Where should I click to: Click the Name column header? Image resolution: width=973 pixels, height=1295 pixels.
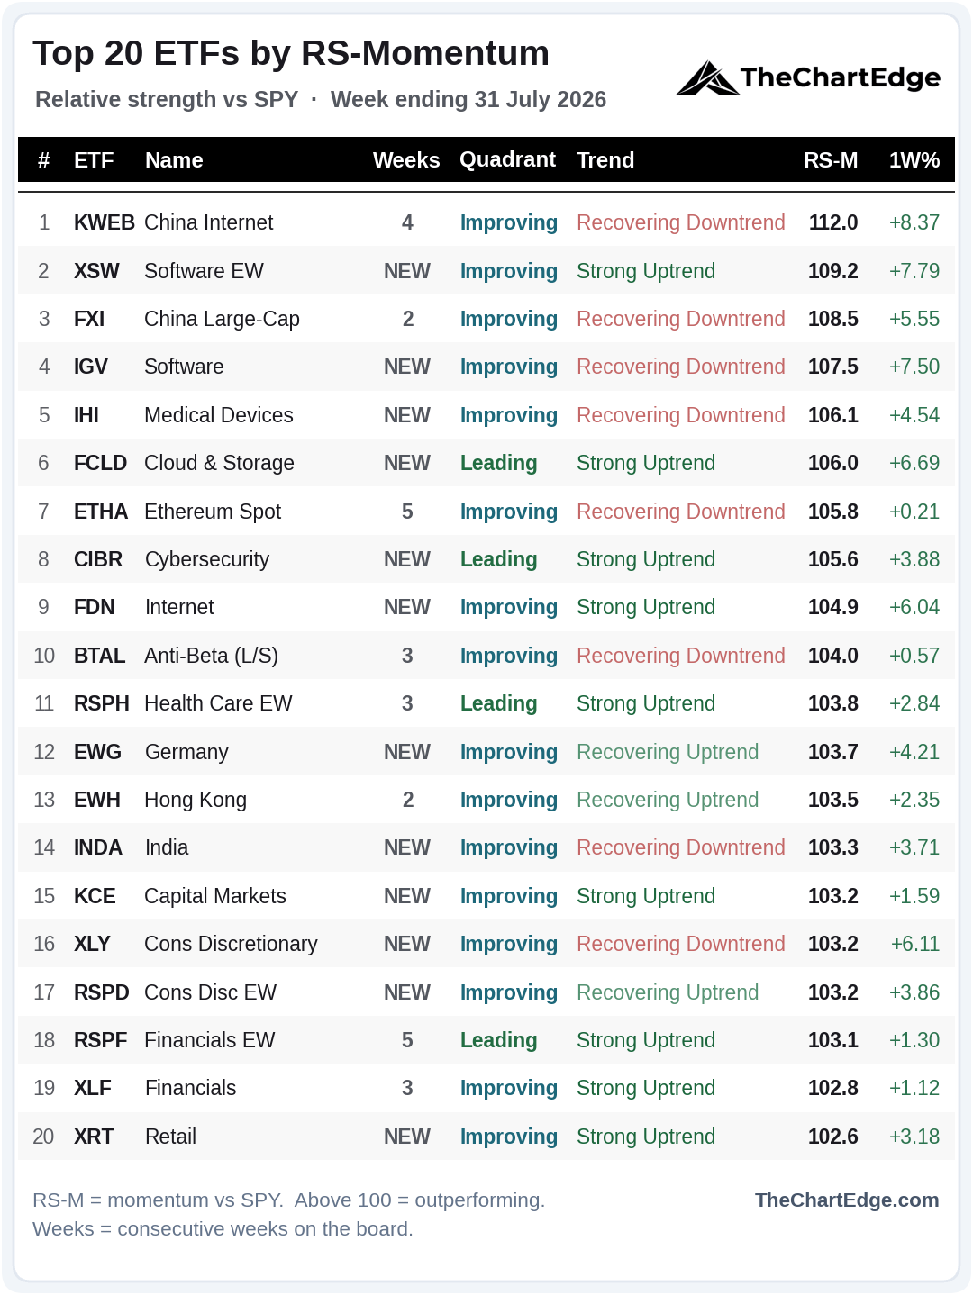point(174,160)
